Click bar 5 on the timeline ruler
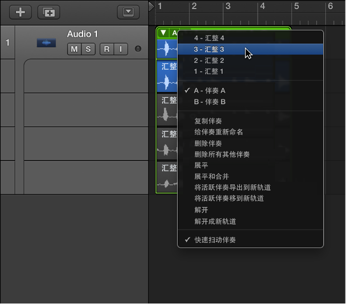346x305 pixels. point(296,6)
